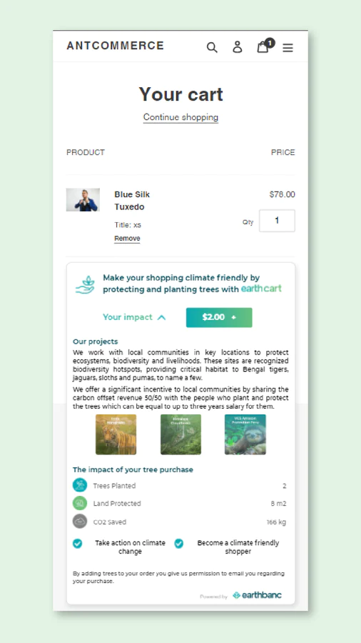Viewport: 361px width, 643px height.
Task: Click the Land Protected green icon
Action: [x=80, y=503]
